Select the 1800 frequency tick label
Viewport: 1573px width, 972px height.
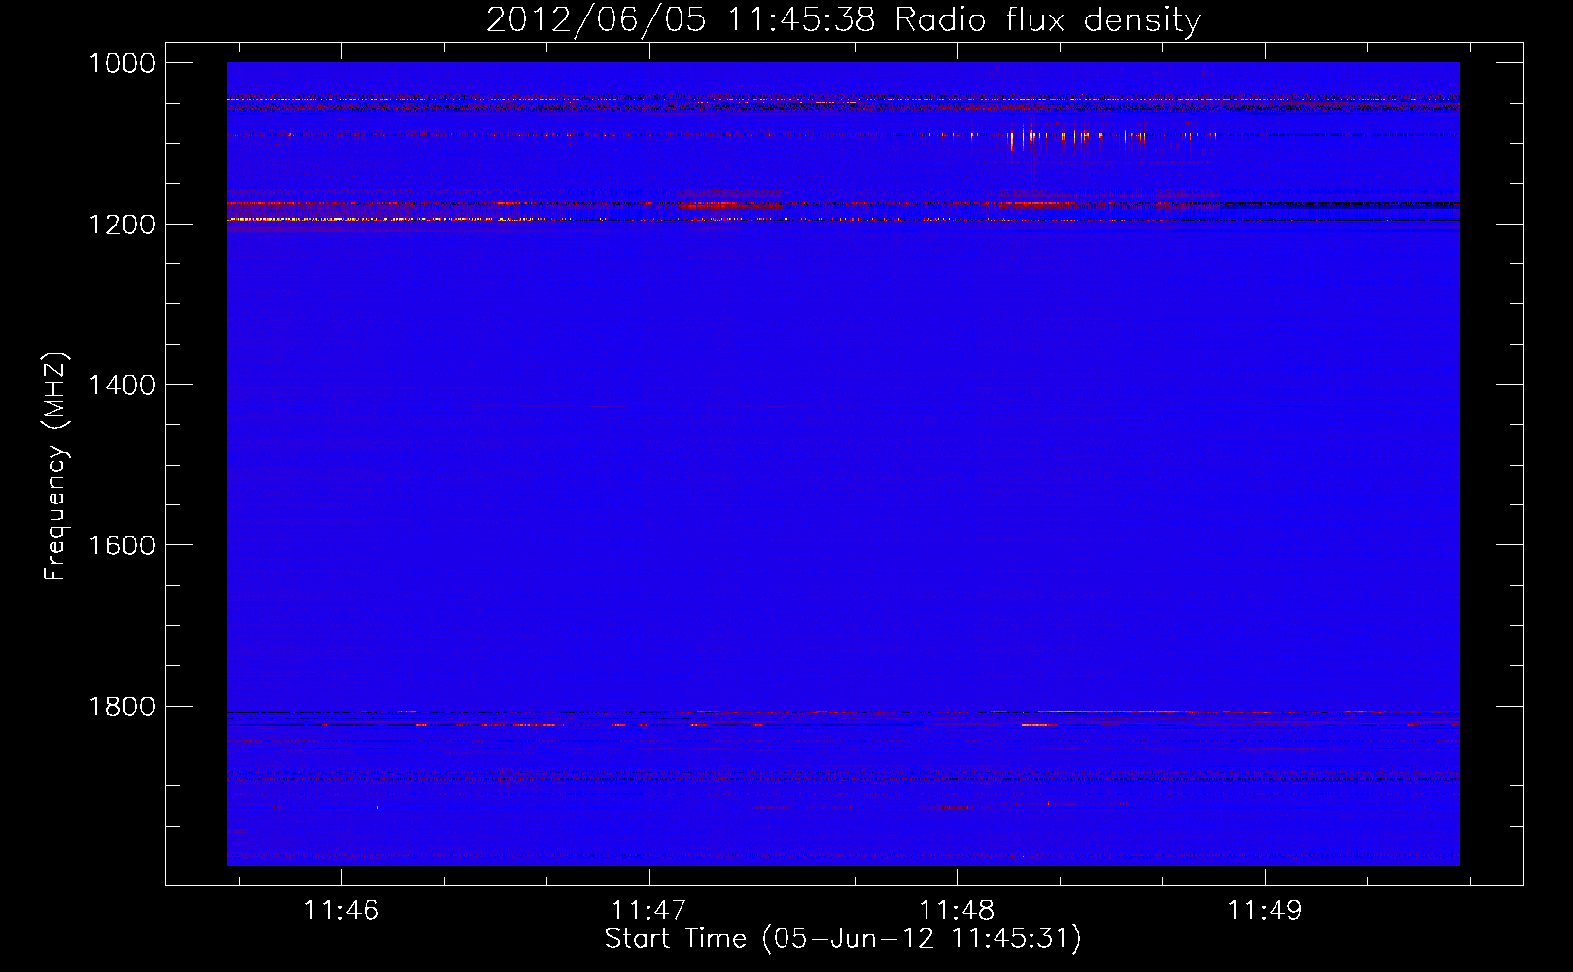pos(122,707)
